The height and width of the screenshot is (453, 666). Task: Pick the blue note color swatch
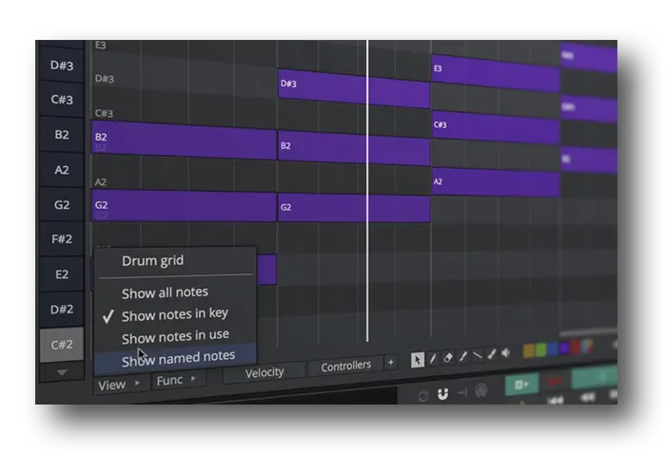coord(552,349)
